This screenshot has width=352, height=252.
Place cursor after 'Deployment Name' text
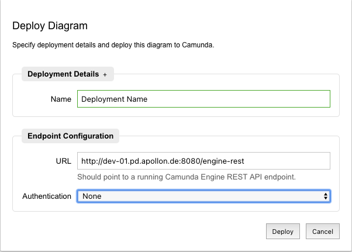click(149, 99)
